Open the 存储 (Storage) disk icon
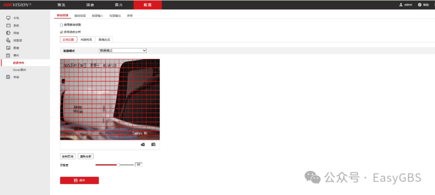 (8, 77)
